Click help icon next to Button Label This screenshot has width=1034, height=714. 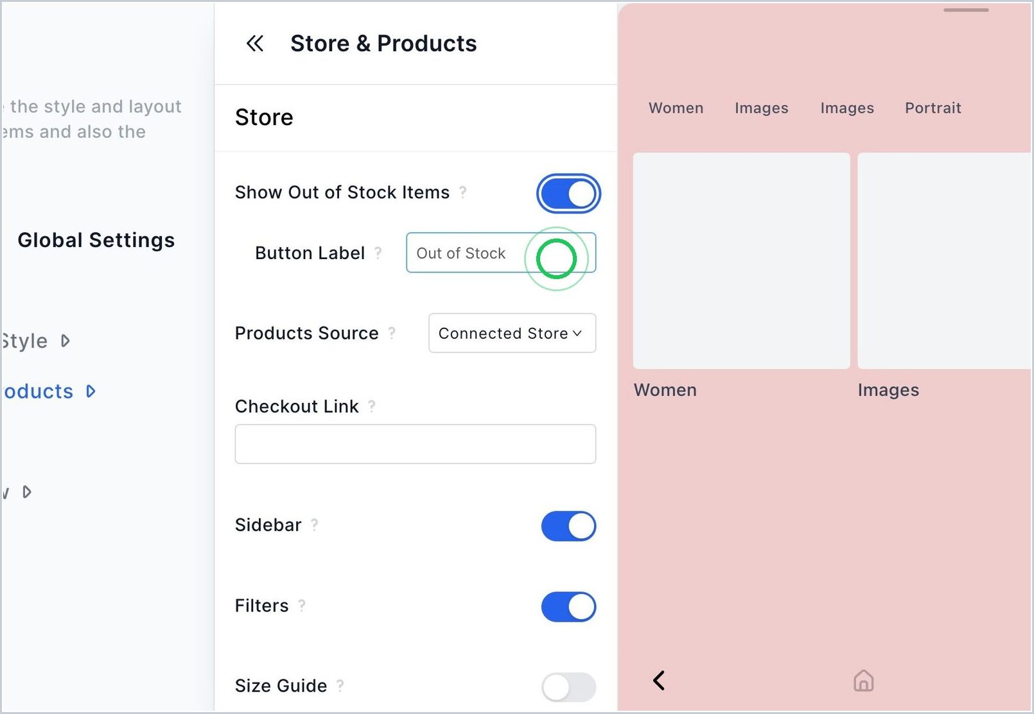(x=378, y=253)
